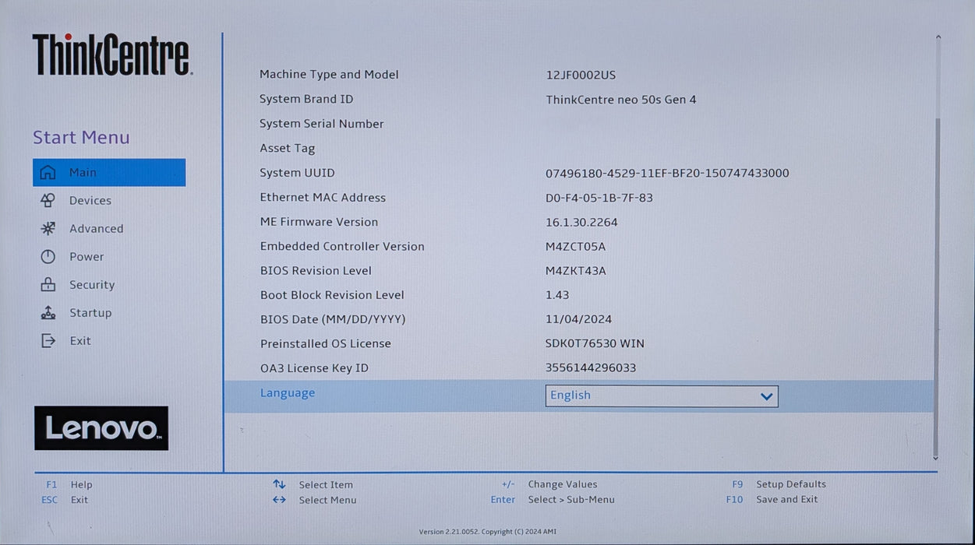Click the Security lock icon

pyautogui.click(x=48, y=285)
